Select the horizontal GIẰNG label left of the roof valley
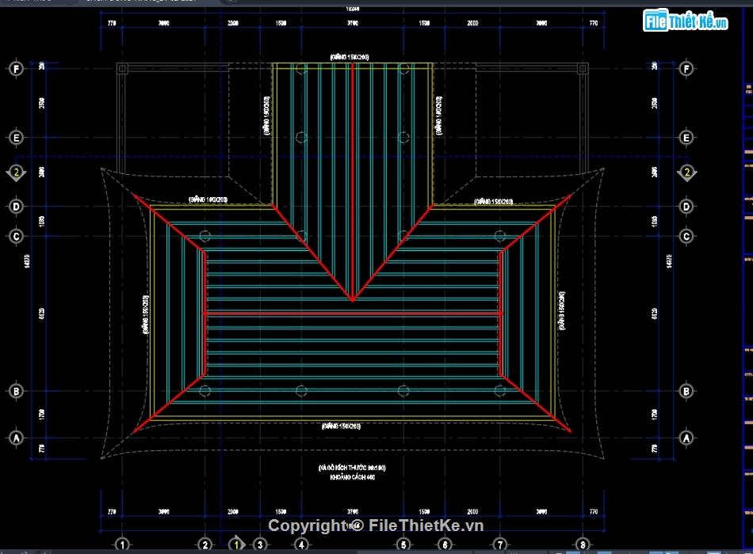This screenshot has width=753, height=554. point(208,199)
